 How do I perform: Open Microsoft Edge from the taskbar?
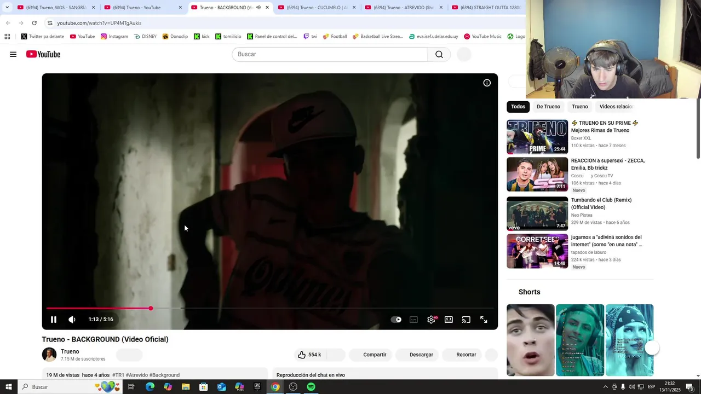(x=150, y=387)
